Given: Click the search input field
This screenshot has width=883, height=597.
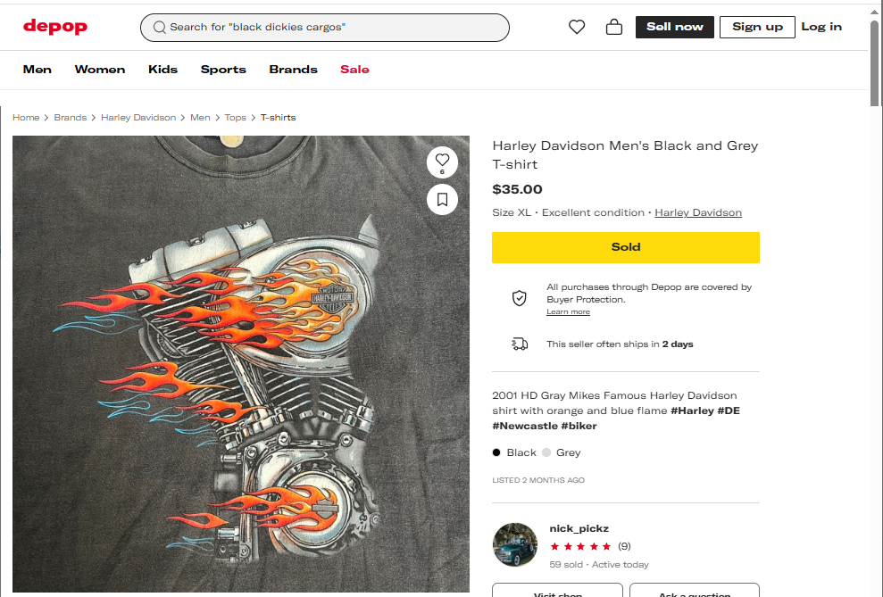Looking at the screenshot, I should 330,28.
